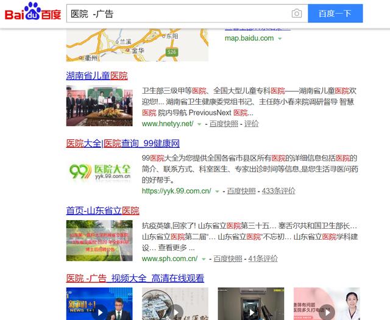
Task: Open map.baidu.com link
Action: pos(249,38)
